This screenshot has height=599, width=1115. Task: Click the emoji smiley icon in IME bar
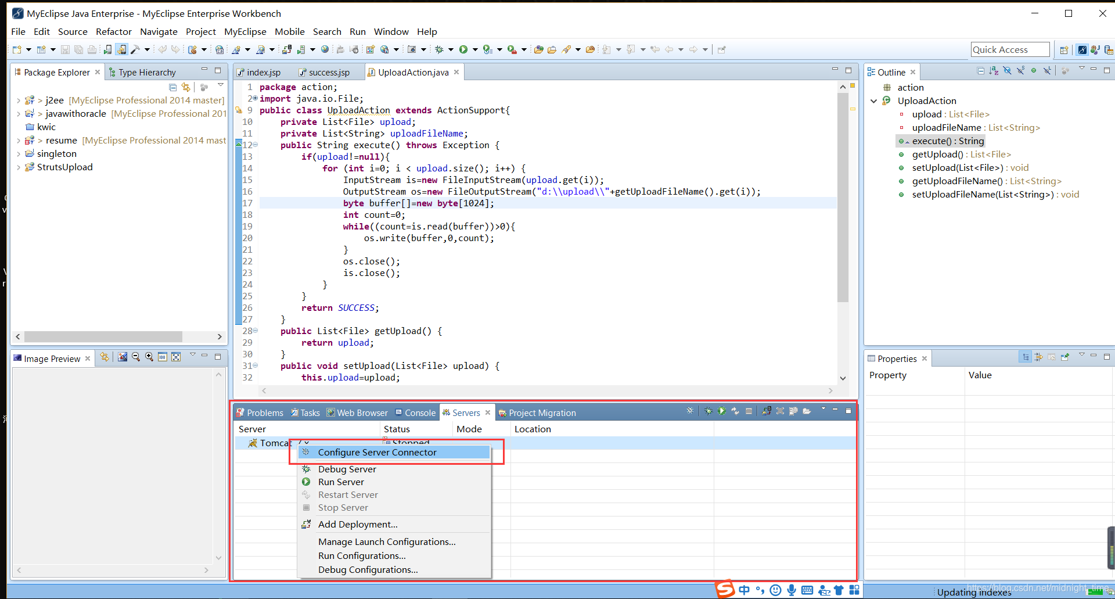(x=775, y=590)
